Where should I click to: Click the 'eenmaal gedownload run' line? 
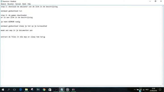[x=11, y=11]
